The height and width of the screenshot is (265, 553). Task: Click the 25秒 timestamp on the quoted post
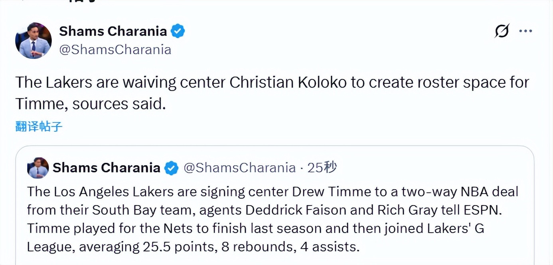(322, 168)
